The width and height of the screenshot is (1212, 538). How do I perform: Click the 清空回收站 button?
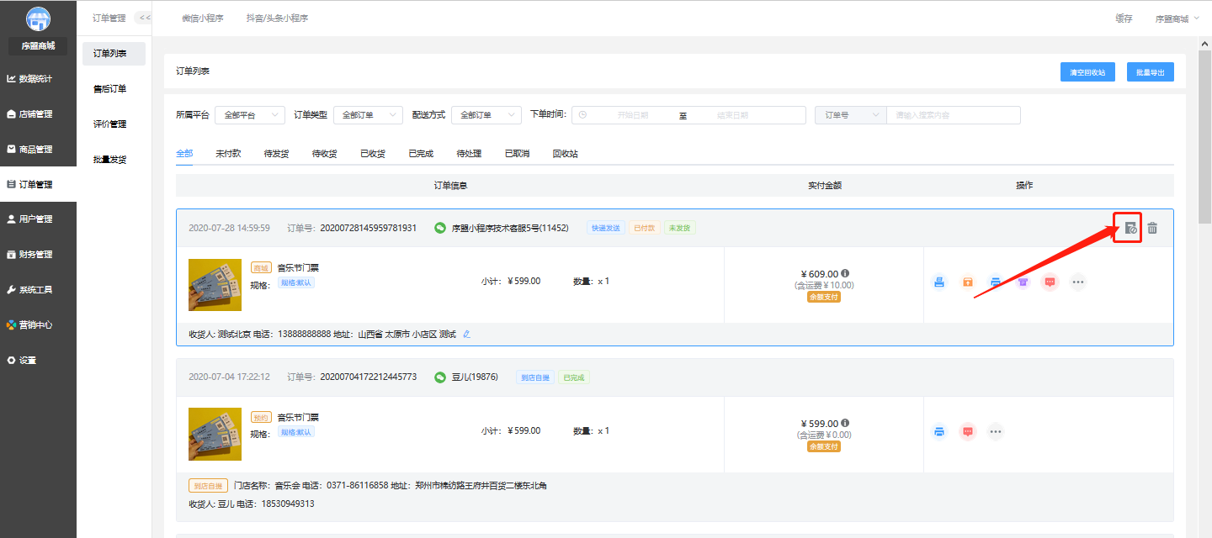tap(1087, 72)
